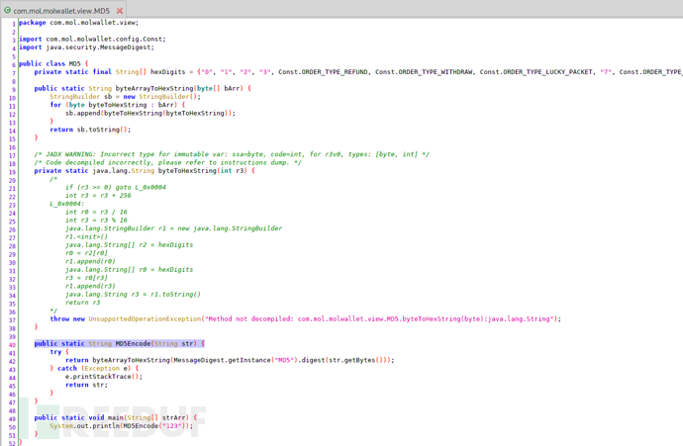Click the 'public class MD5' declaration
Screen dimensions: 683x446
coord(53,63)
